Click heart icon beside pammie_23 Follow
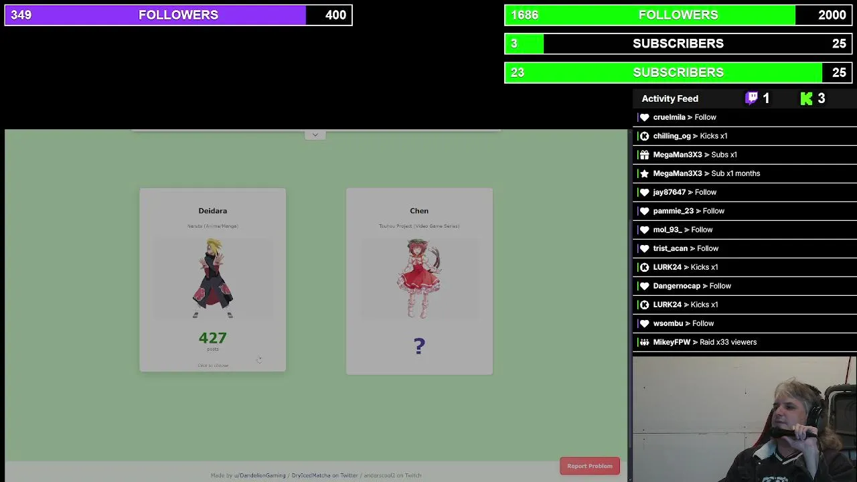The width and height of the screenshot is (857, 482). (x=645, y=211)
